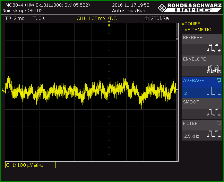This screenshot has height=182, width=224.
Task: Click the TB: 2 ms timebase readout
Action: [x=15, y=18]
